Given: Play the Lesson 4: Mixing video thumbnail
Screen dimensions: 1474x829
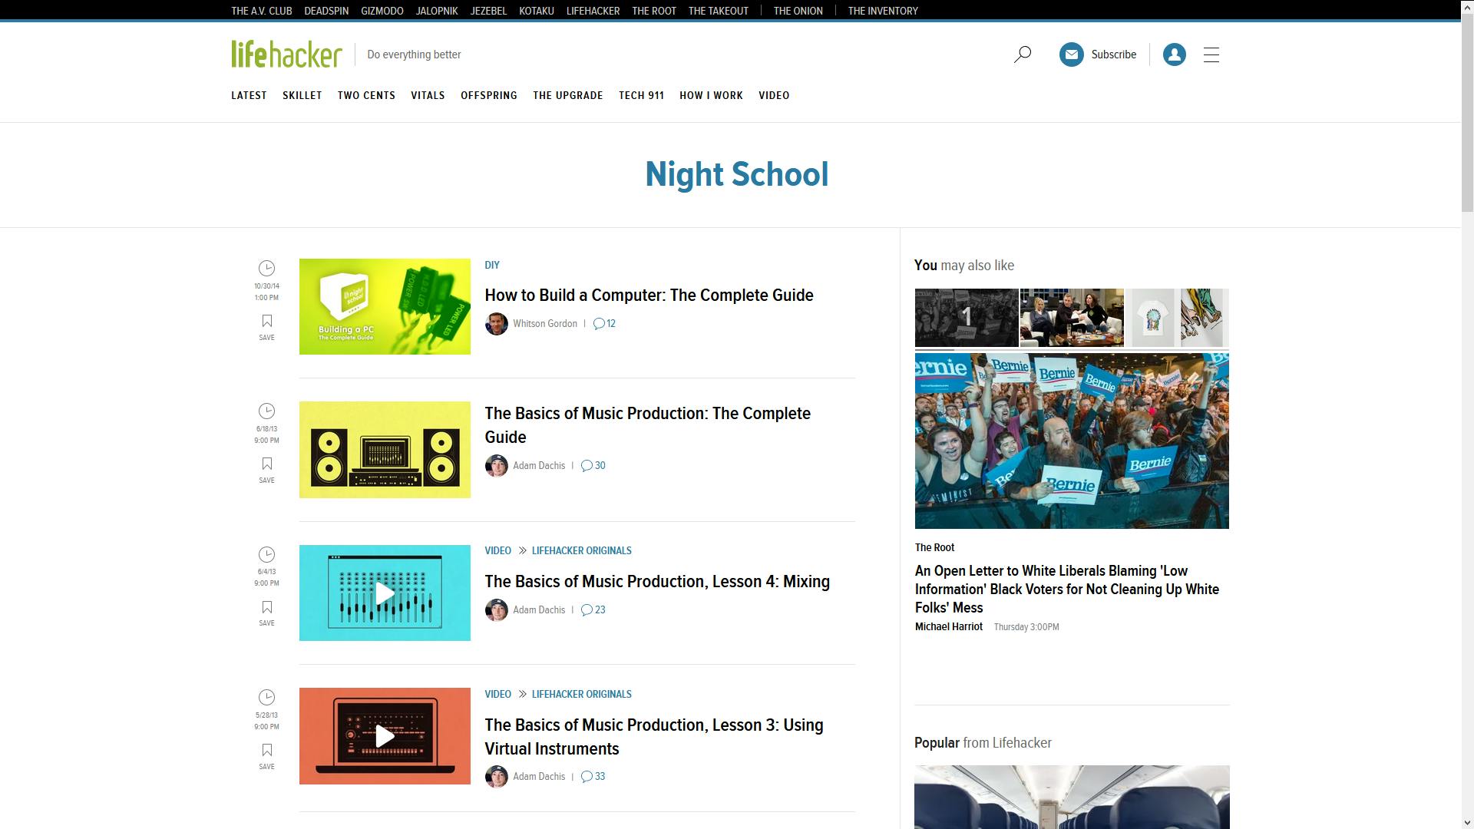Looking at the screenshot, I should (x=385, y=593).
